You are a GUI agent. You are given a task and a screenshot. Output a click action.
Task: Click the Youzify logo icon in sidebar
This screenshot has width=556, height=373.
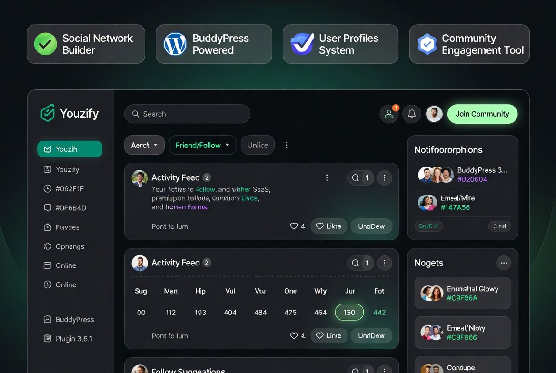(48, 113)
